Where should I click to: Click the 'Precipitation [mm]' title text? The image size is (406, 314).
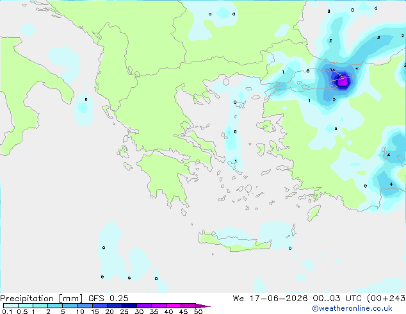42,299
